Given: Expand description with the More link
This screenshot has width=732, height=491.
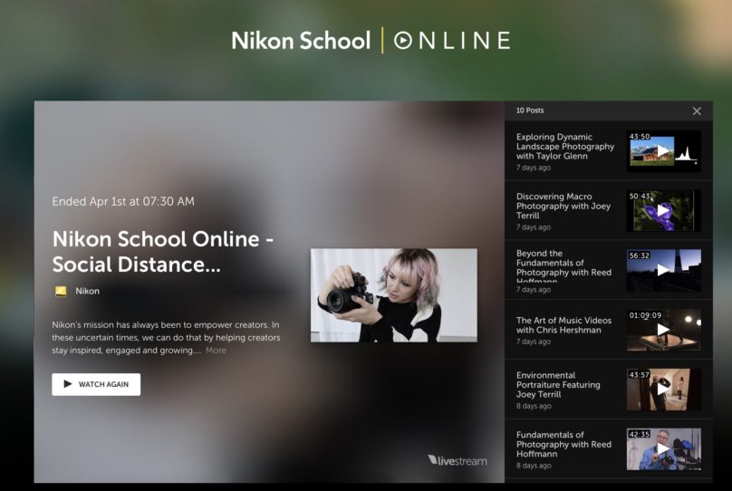Looking at the screenshot, I should (216, 351).
